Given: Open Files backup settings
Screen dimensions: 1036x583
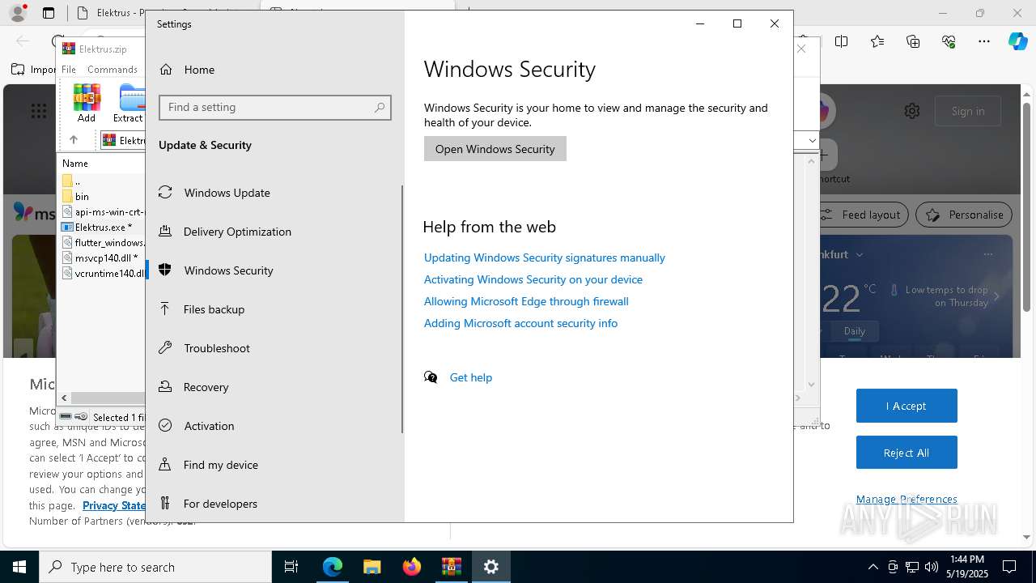Looking at the screenshot, I should pos(275,309).
